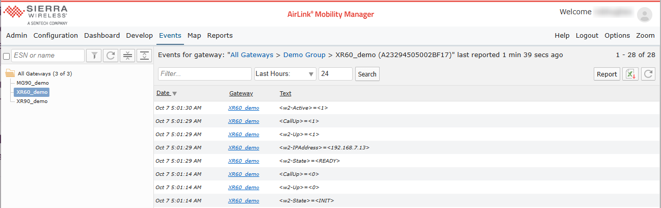
Task: Click the user profile avatar
Action: click(x=645, y=15)
